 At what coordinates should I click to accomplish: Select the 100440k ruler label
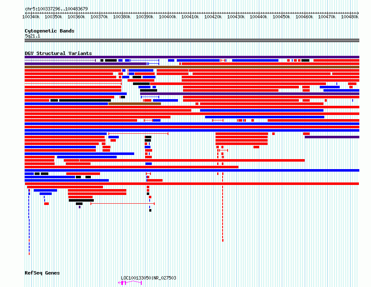[258, 17]
